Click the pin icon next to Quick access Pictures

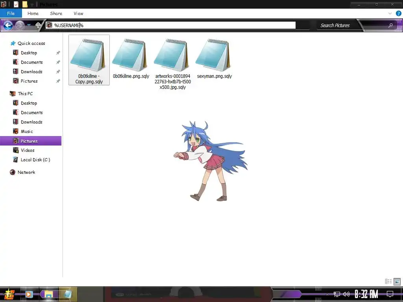pos(58,81)
